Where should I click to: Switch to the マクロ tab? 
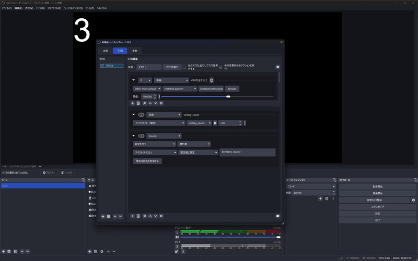(x=120, y=51)
